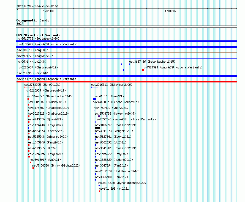Viewport: 245px width, 202px height.
Task: Click esv1005206 (Pang2010) label
Action: point(45,142)
